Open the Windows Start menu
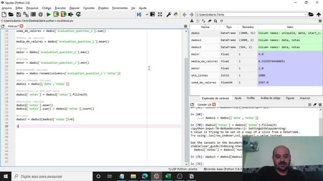323x181 pixels. pos(6,176)
